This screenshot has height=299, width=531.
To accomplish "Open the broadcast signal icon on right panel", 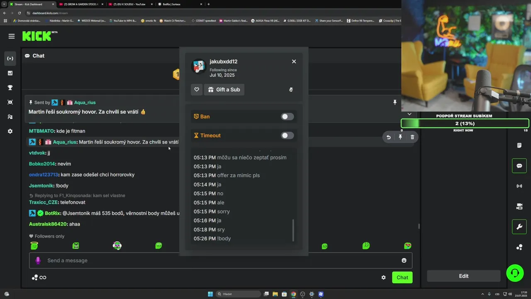I will [519, 186].
